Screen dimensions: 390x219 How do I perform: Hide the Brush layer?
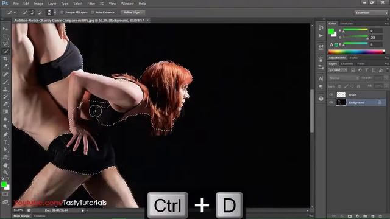[331, 95]
